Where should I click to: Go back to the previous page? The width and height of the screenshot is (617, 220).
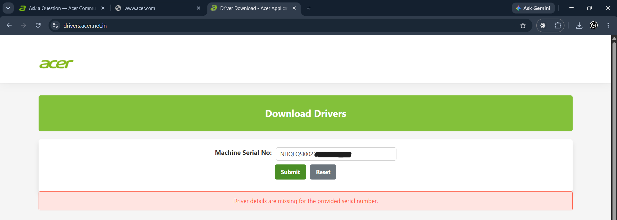(x=9, y=25)
